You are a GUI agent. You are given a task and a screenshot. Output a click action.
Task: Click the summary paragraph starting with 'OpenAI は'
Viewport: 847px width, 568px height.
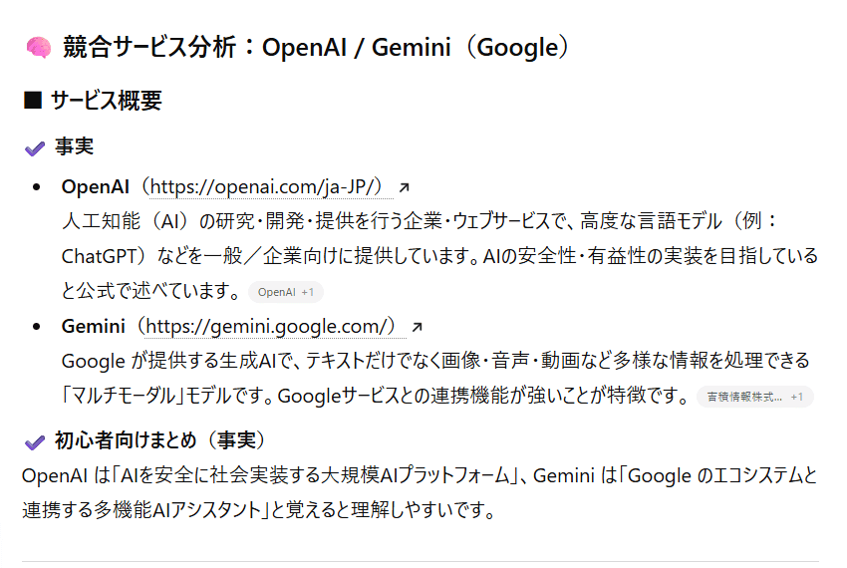click(419, 493)
